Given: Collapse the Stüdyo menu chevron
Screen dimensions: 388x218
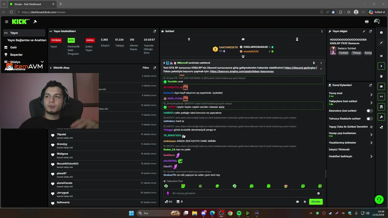Looking at the screenshot, I should pos(42,62).
